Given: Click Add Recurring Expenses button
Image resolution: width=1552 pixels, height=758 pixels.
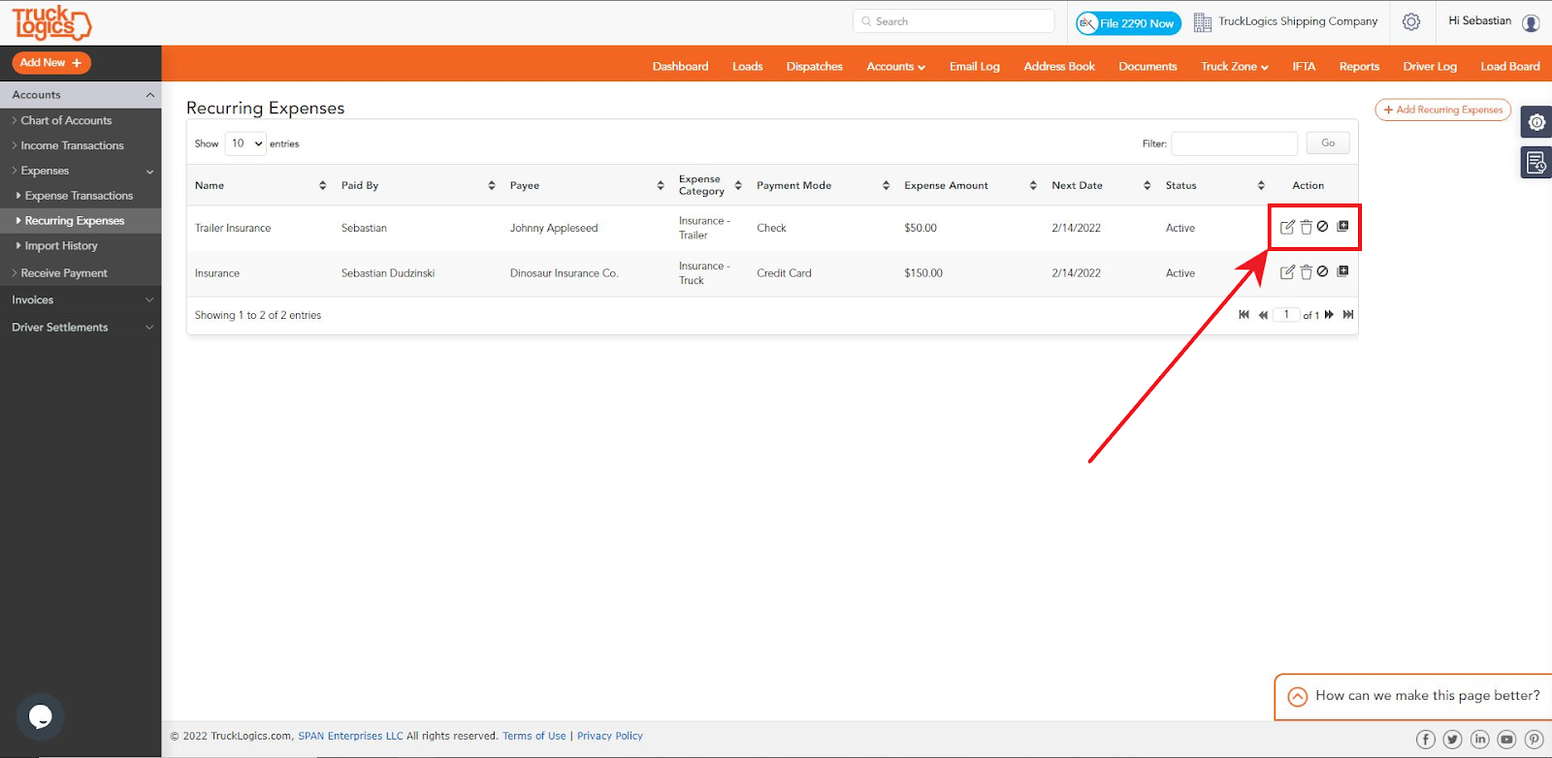Looking at the screenshot, I should click(1442, 110).
